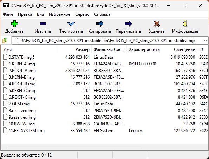209x159 pixels.
Task: Click file icon of 6.ROOT-C.img
Action: coord(5,97)
